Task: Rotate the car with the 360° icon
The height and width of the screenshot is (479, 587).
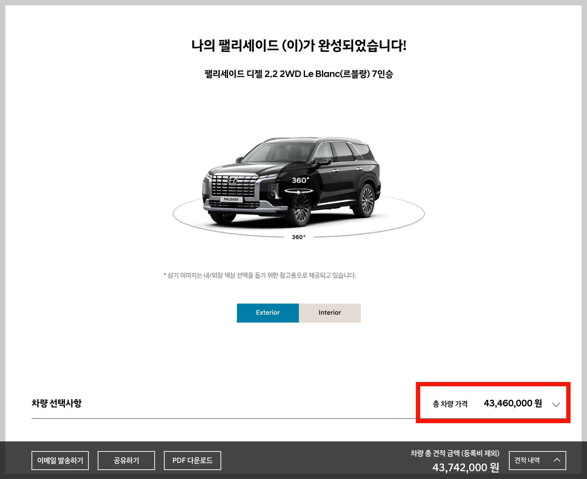Action: pyautogui.click(x=299, y=186)
